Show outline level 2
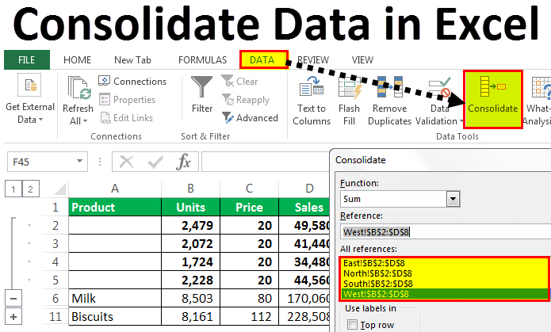 (x=31, y=189)
